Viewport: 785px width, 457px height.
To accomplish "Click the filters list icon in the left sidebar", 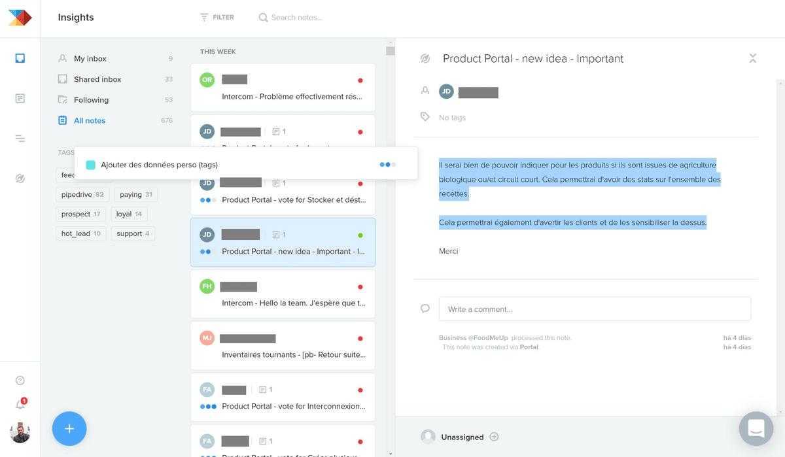I will 20,138.
